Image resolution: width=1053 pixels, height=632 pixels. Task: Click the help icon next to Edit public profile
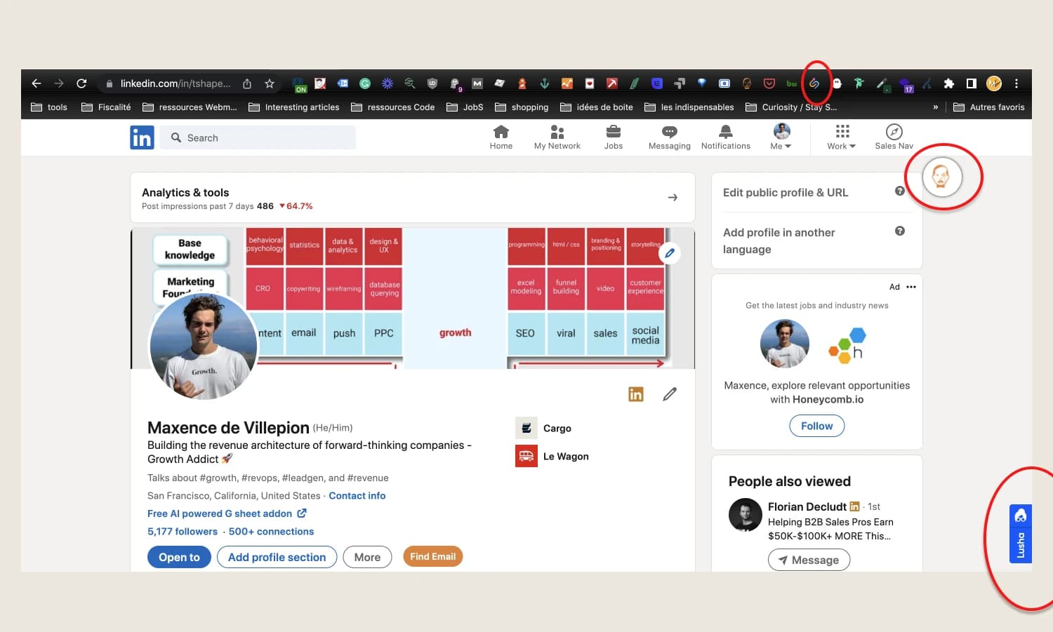(900, 190)
